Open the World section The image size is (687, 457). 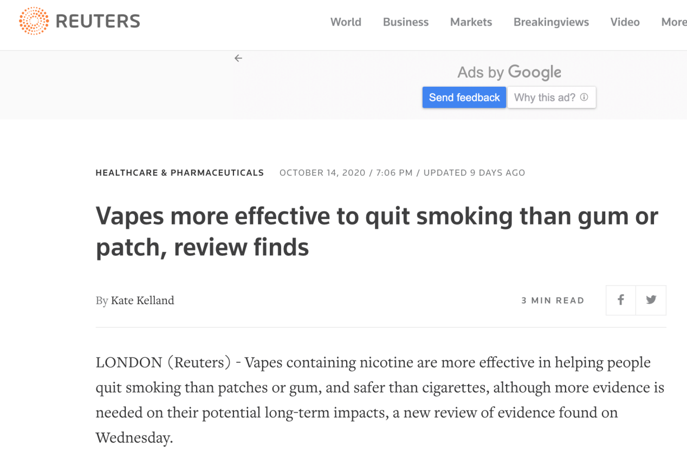(346, 22)
